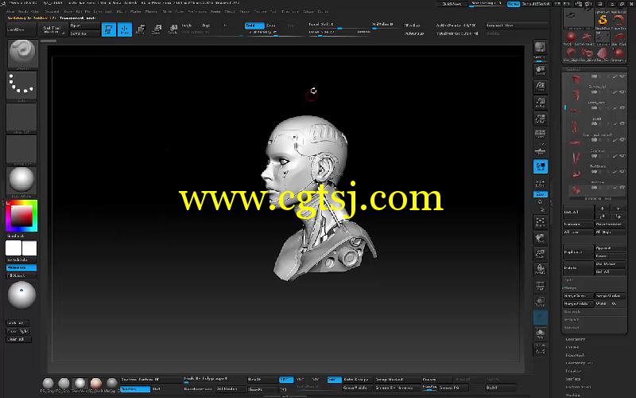The image size is (636, 398).
Task: Activate the Draw mode button
Action: point(125,29)
